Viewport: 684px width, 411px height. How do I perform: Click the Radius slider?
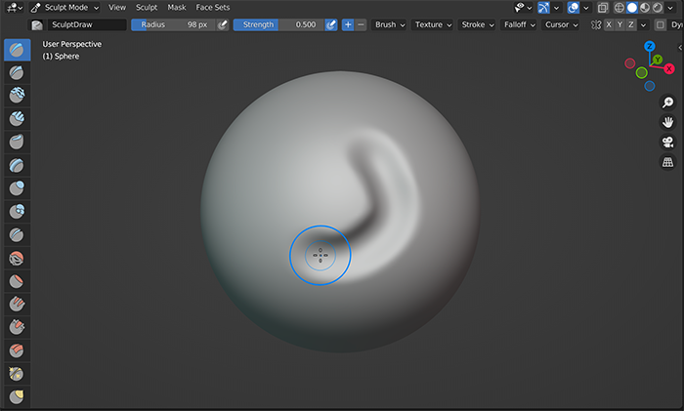(174, 24)
